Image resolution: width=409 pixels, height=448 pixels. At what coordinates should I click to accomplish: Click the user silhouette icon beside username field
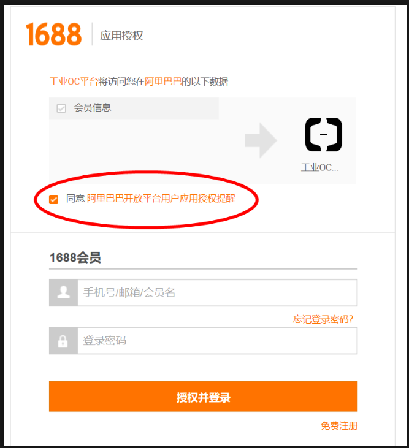pos(63,292)
